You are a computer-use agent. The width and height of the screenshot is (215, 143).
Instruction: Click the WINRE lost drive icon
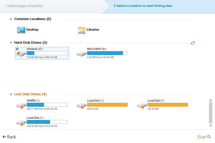point(21,106)
